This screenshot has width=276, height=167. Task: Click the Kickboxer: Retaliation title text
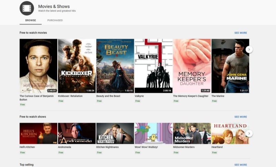pos(70,96)
